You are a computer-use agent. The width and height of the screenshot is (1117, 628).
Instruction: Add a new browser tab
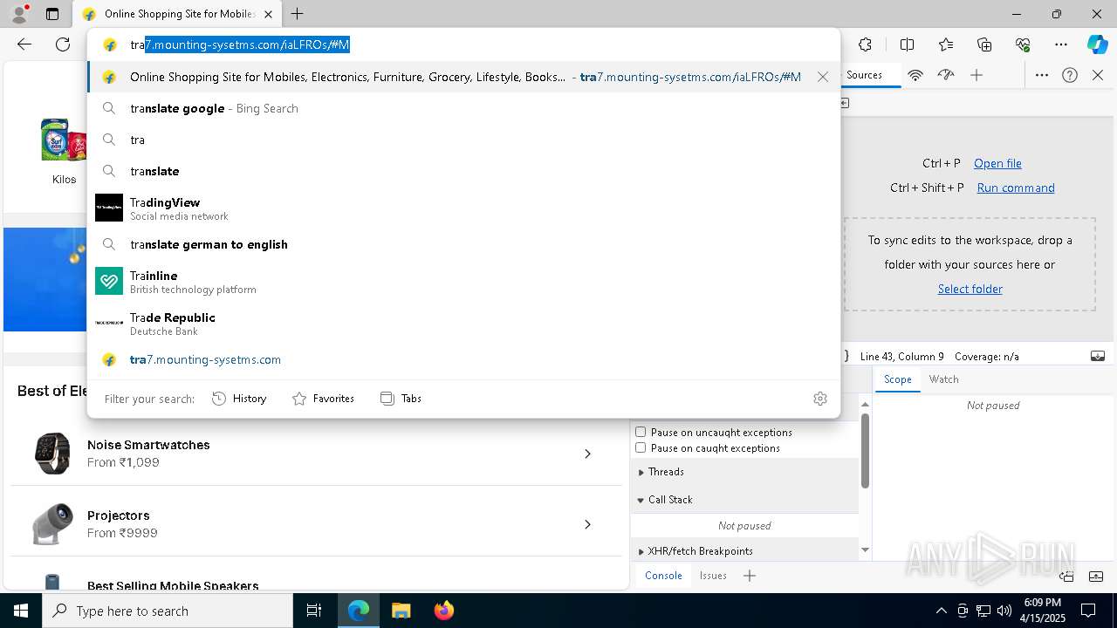click(x=298, y=14)
